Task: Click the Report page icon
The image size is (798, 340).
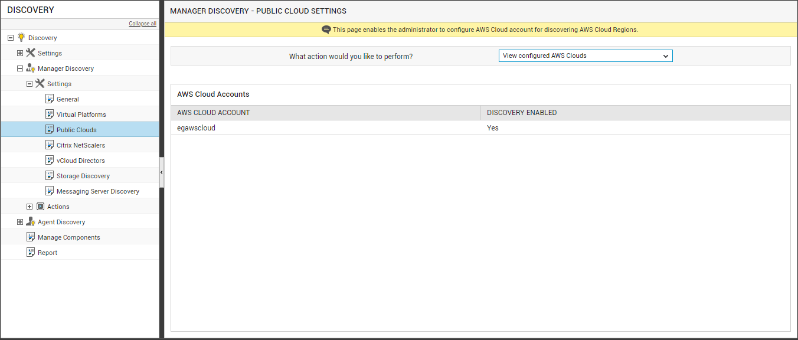Action: click(31, 252)
